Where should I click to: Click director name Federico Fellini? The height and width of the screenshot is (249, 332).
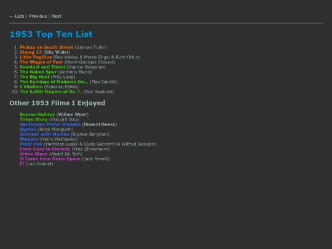pyautogui.click(x=61, y=87)
